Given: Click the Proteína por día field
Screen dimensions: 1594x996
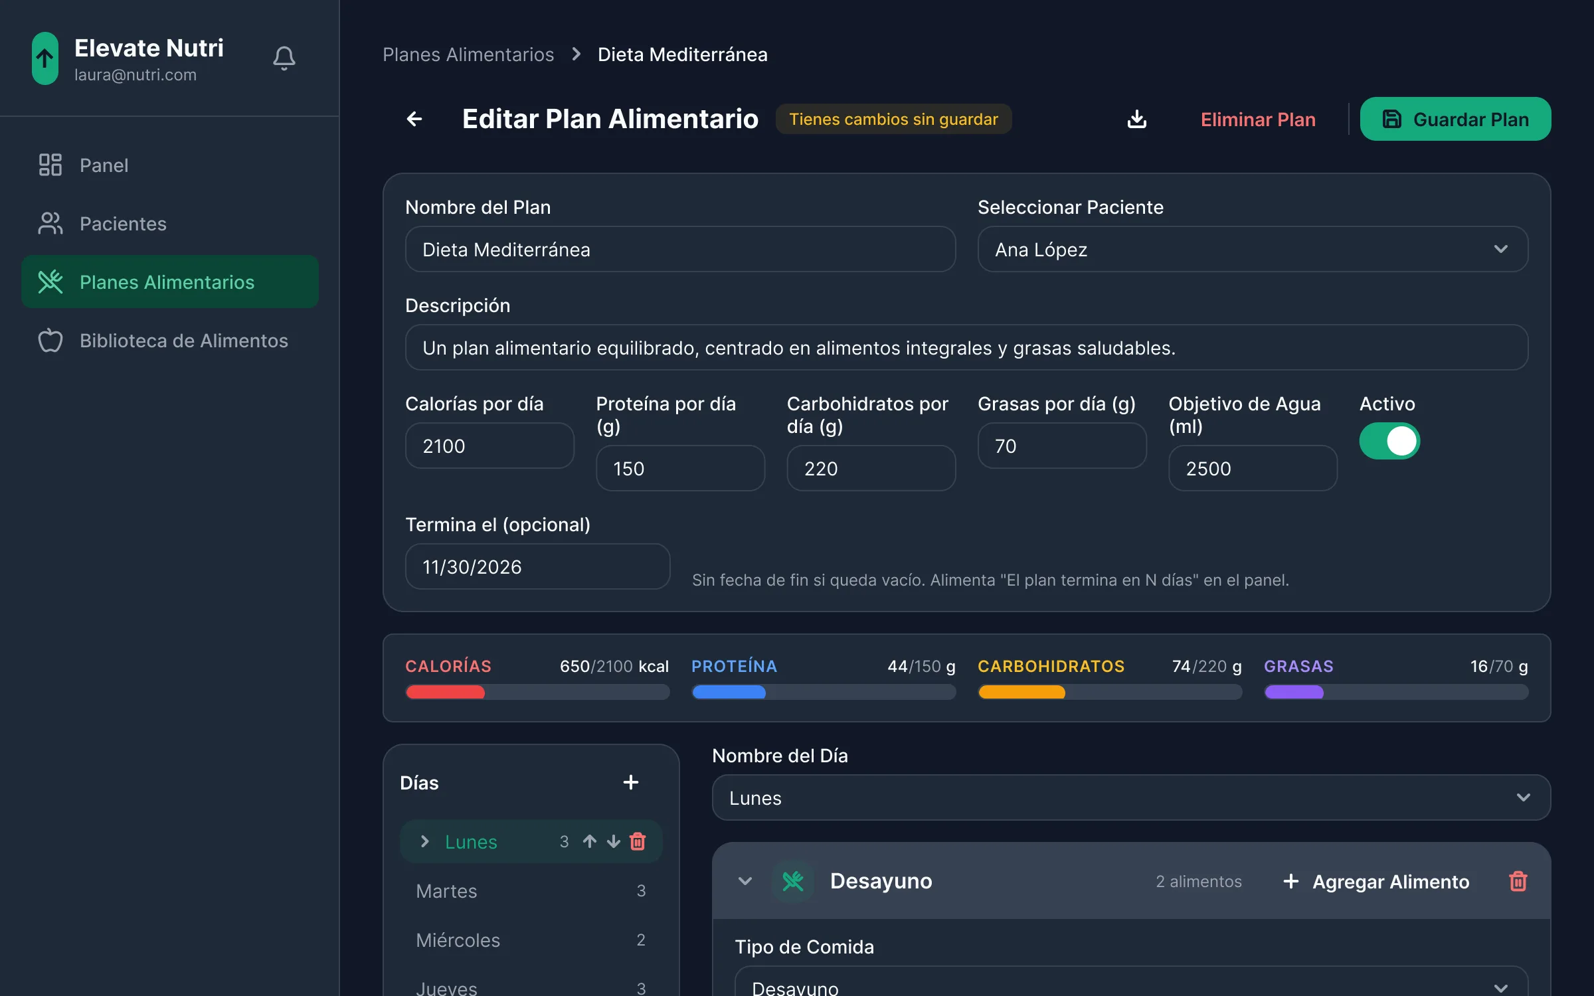Looking at the screenshot, I should (681, 468).
